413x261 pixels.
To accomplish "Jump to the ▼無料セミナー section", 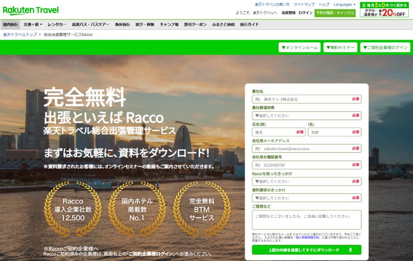I will (340, 47).
